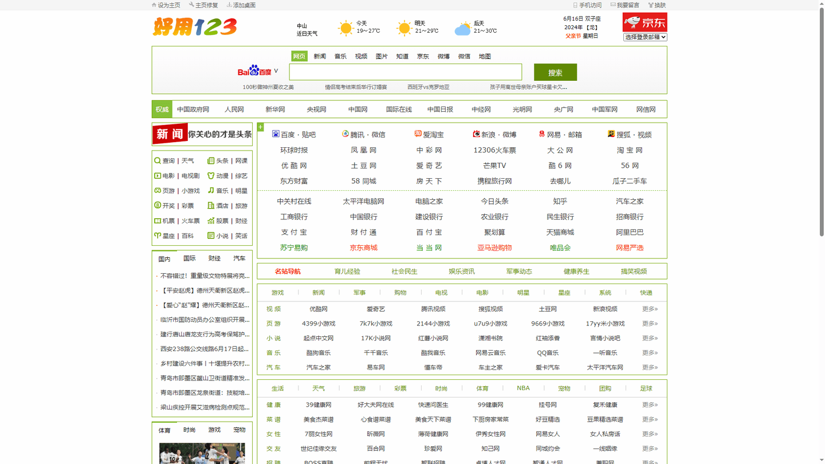825x464 pixels.
Task: Click the Tencent icon next to 腾讯·微信
Action: tap(345, 133)
